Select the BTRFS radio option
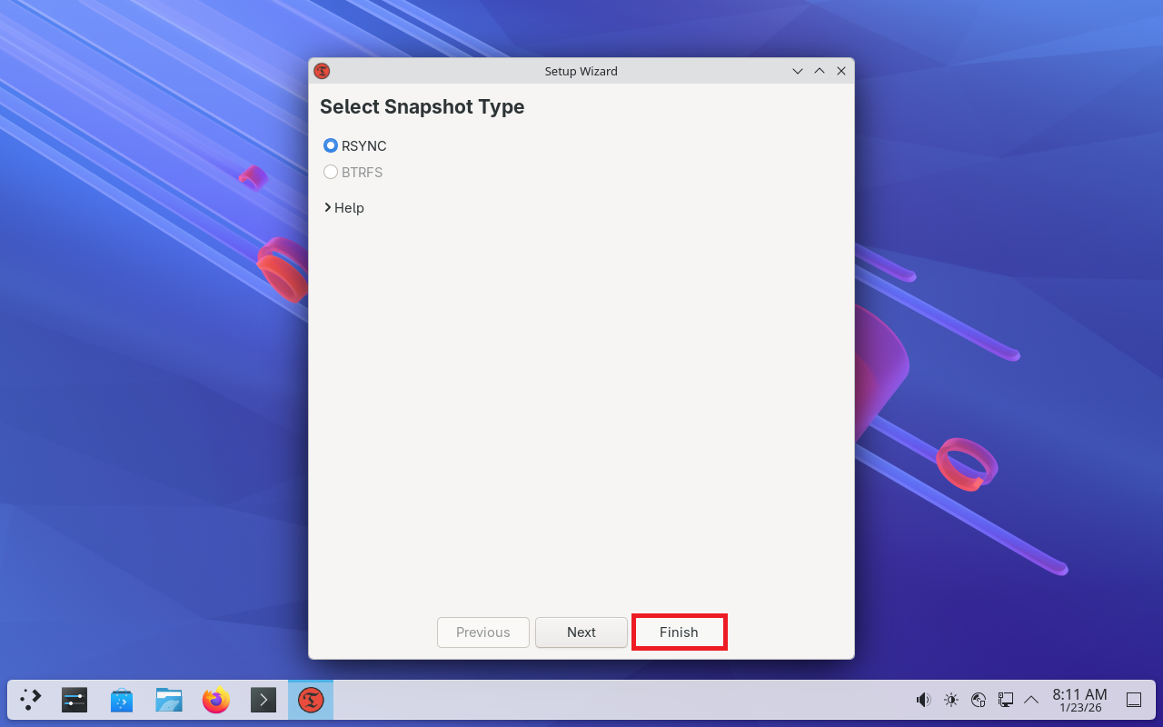 (x=331, y=172)
